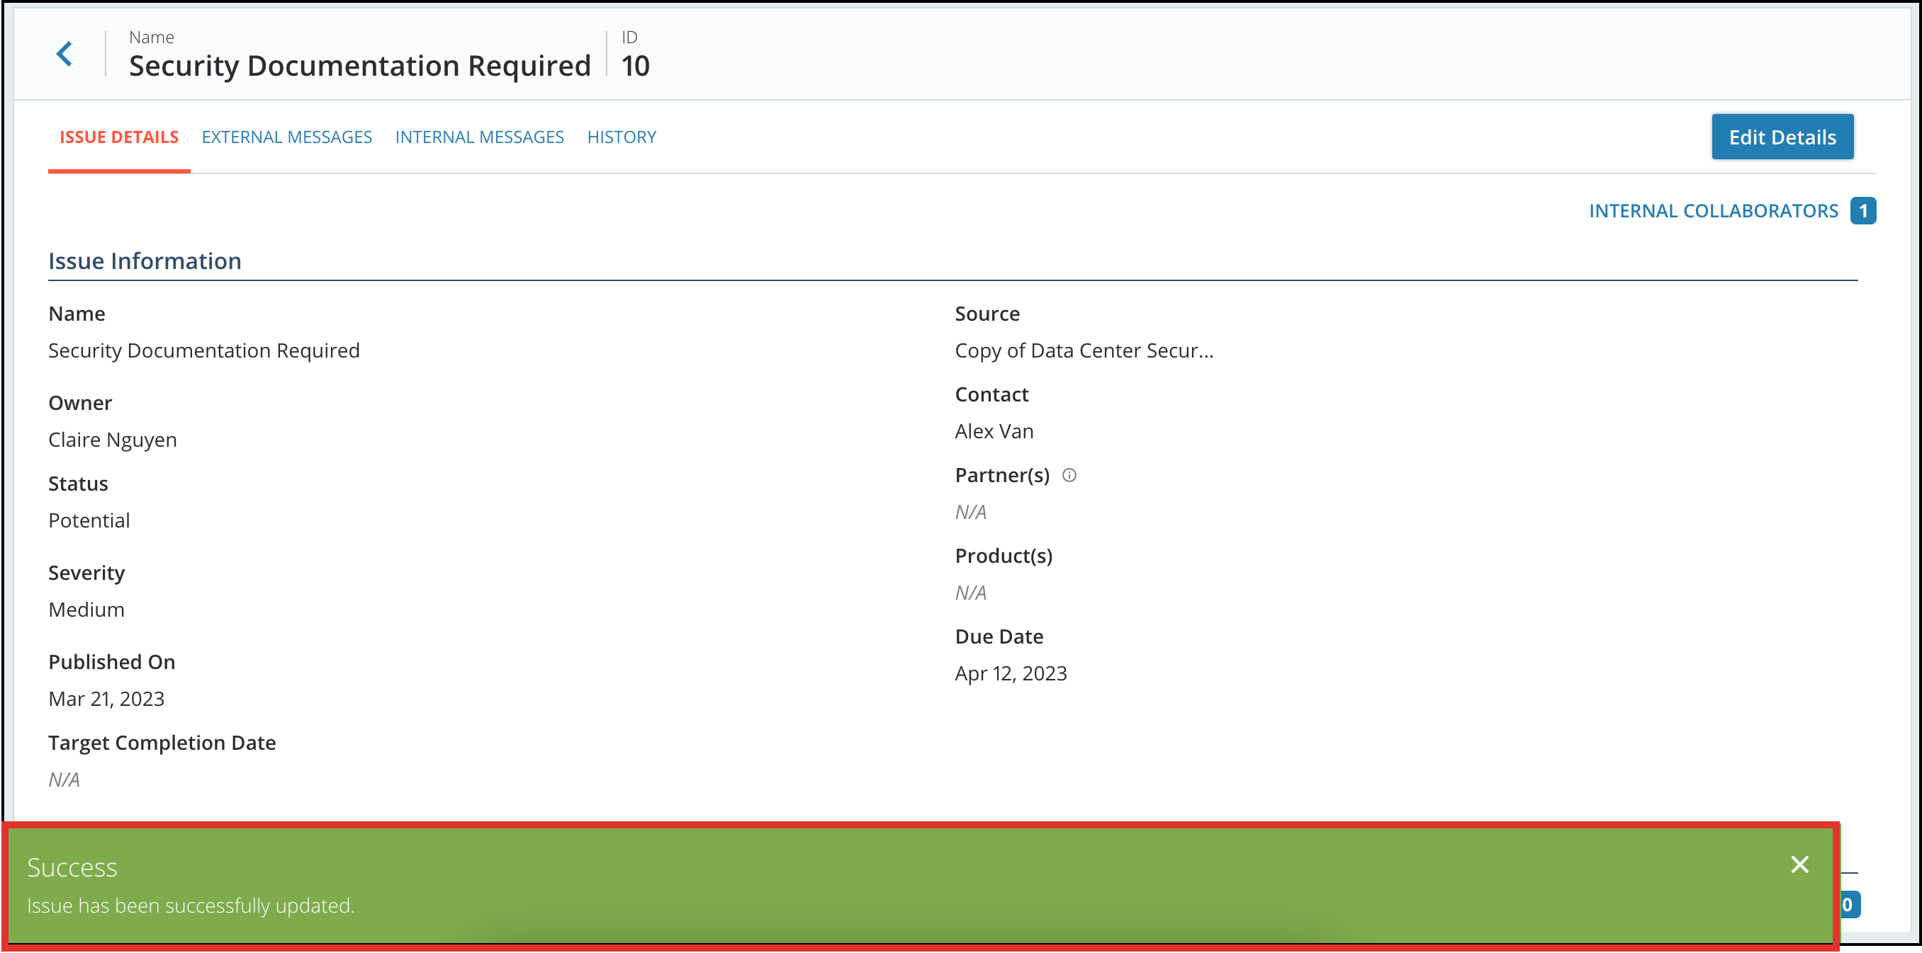The width and height of the screenshot is (1922, 953).
Task: Click the owner name Claire Nguyen
Action: 113,440
